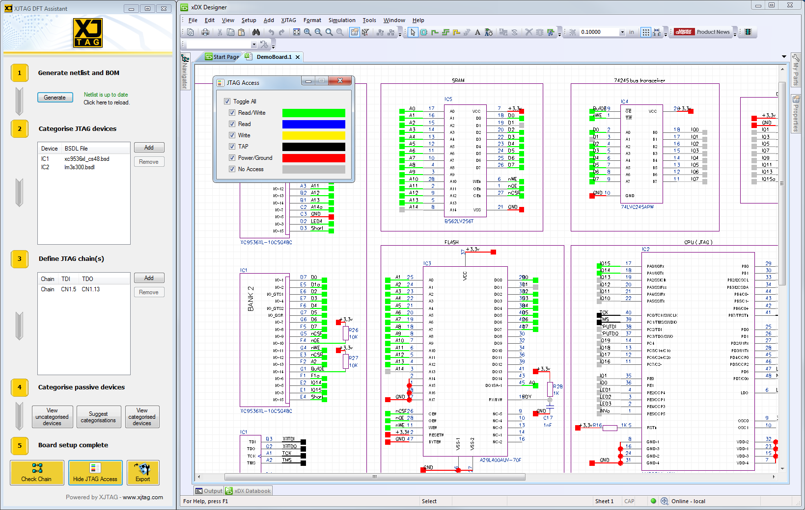
Task: Uncheck the Read/Write checkbox
Action: (x=232, y=113)
